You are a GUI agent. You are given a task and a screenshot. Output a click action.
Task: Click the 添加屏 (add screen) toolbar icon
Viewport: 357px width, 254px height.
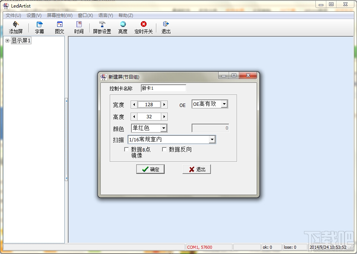tap(16, 28)
